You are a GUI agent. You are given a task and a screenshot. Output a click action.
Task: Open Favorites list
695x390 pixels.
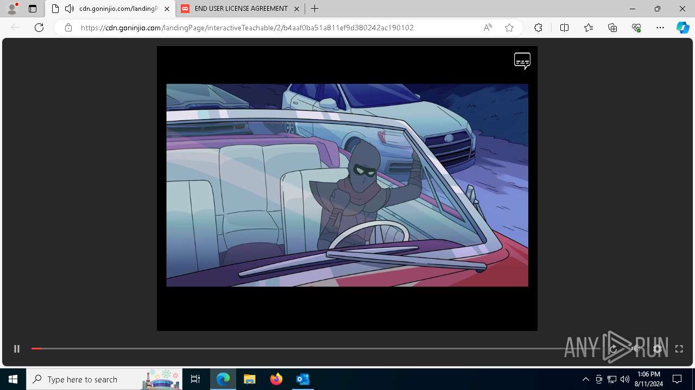(589, 28)
